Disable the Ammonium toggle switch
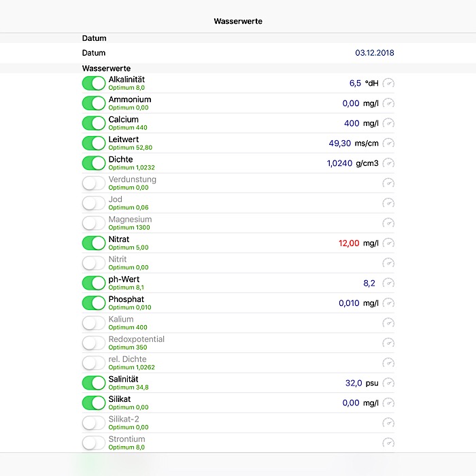The width and height of the screenshot is (476, 476). 94,103
